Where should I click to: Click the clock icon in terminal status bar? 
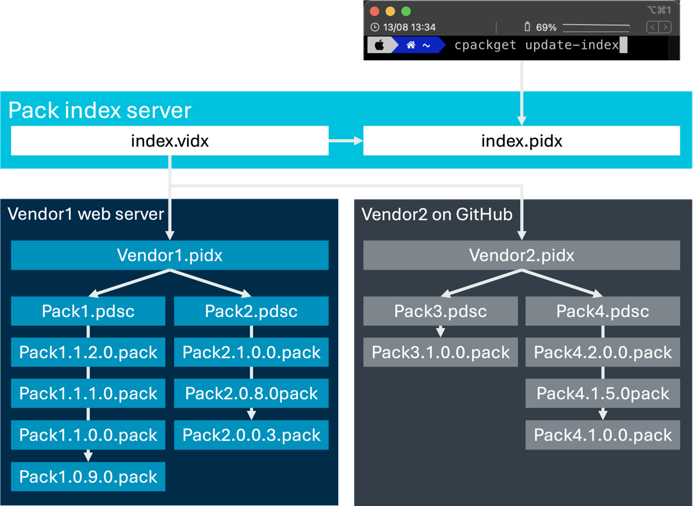click(x=375, y=28)
